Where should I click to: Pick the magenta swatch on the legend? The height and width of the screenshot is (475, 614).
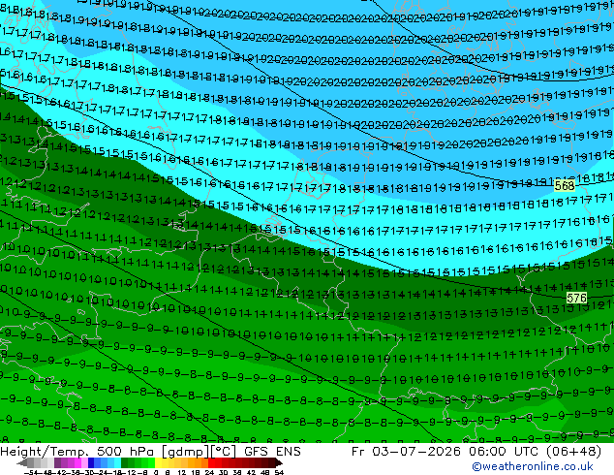tap(77, 462)
